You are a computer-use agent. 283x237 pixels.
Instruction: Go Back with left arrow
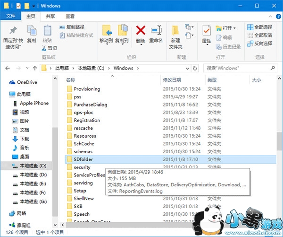point(8,68)
